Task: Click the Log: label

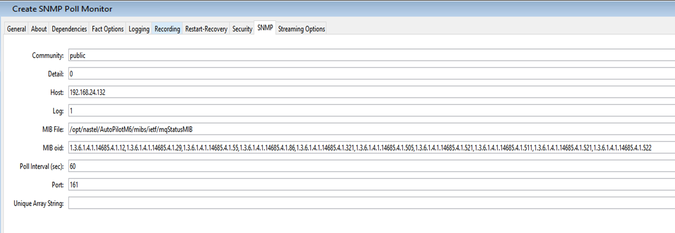Action: tap(58, 111)
